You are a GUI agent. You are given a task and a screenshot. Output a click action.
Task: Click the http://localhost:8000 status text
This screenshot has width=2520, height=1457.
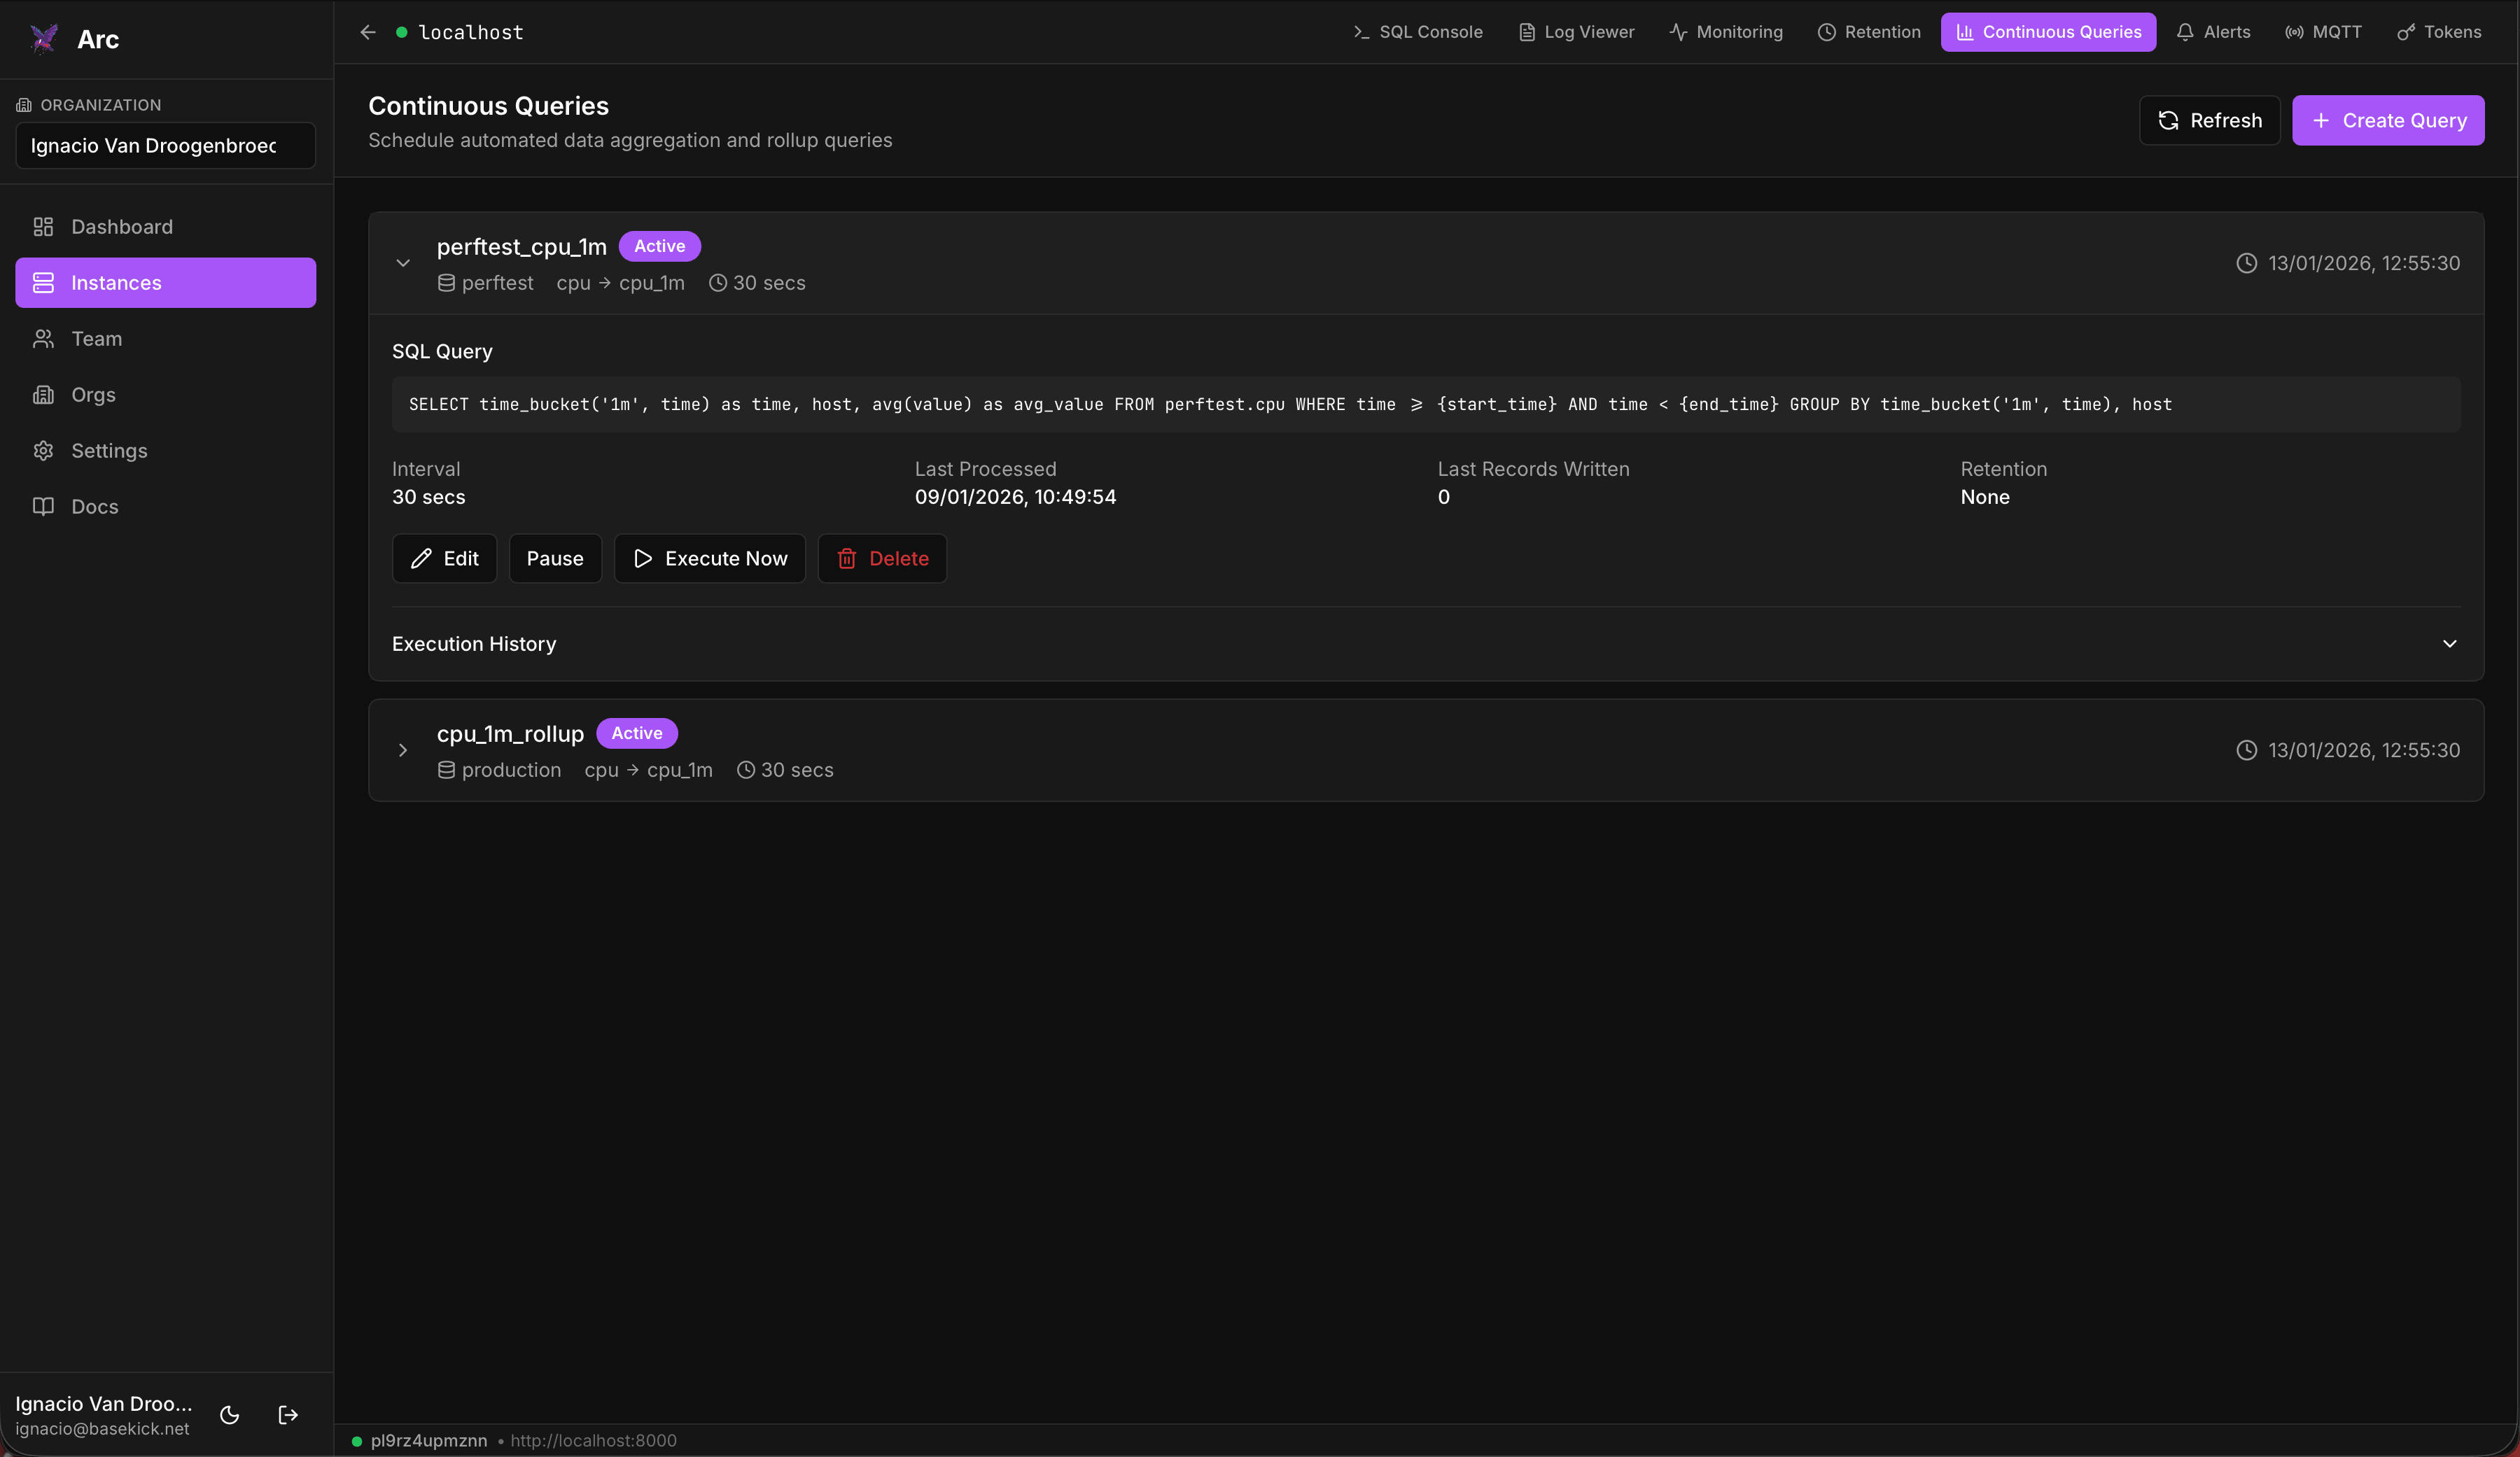coord(594,1441)
